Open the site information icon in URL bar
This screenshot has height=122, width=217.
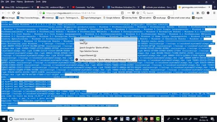point(40,13)
